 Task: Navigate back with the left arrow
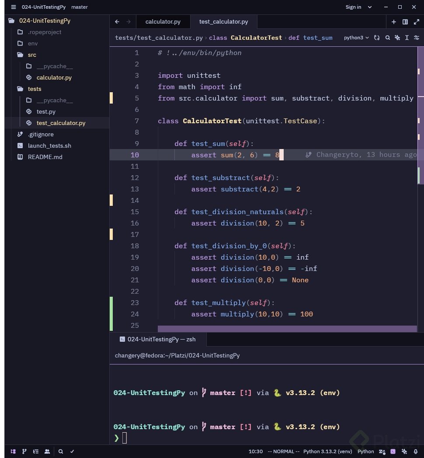pos(117,21)
